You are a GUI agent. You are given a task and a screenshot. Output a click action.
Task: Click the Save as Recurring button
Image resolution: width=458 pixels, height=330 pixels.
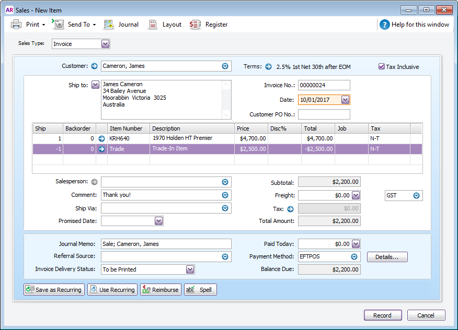(54, 290)
